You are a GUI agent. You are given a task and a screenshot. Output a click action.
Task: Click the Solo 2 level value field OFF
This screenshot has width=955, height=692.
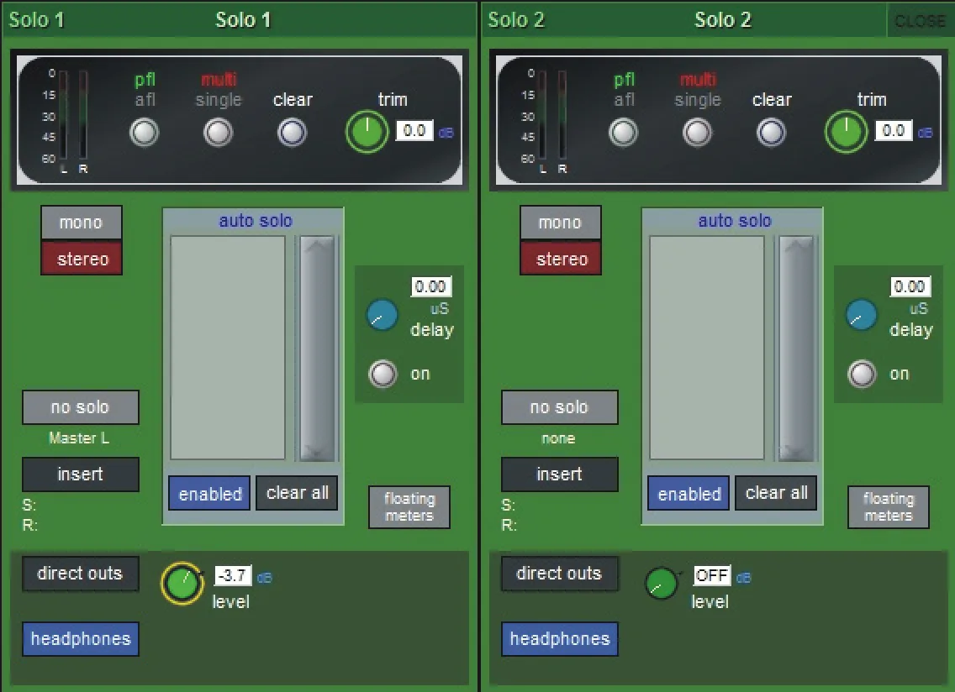click(712, 575)
